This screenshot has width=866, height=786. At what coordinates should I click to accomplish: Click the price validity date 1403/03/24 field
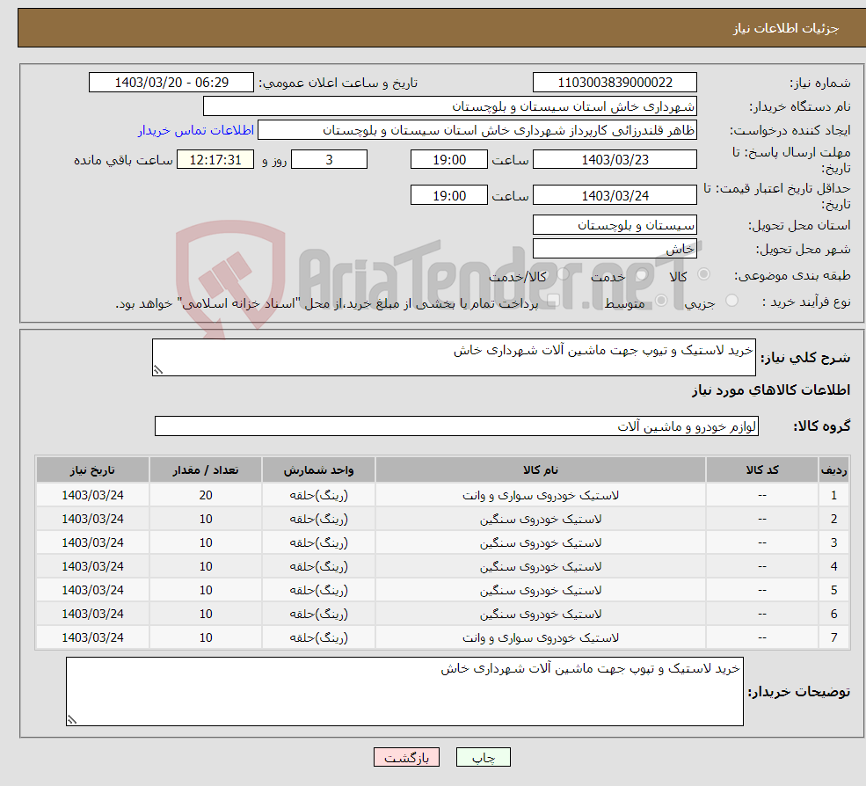[615, 195]
